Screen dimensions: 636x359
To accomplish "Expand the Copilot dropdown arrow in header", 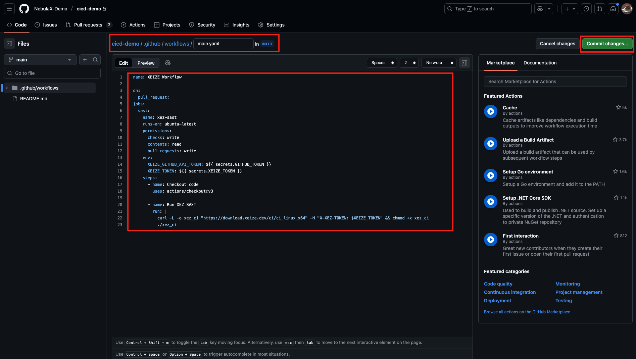I will (549, 9).
